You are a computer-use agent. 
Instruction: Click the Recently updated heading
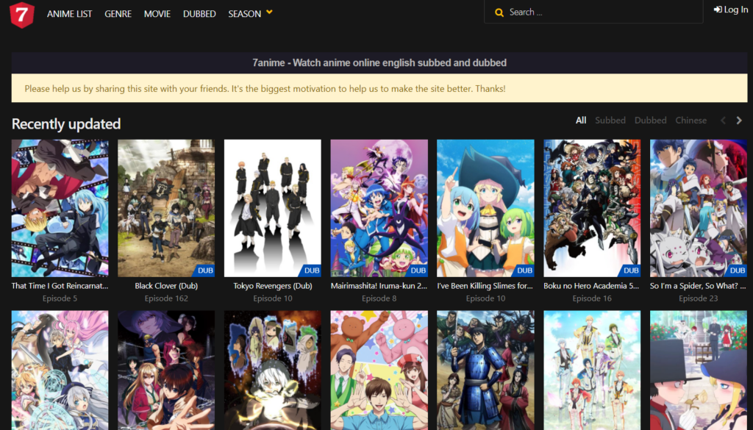pyautogui.click(x=66, y=123)
